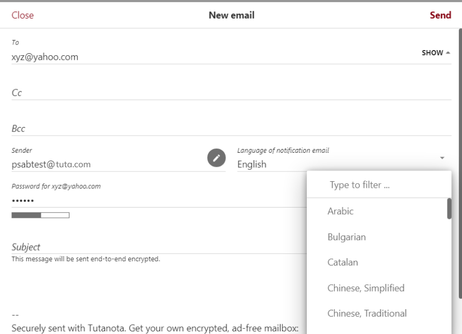Select Arabic from the language list
Viewport: 462px width, 334px height.
tap(340, 211)
